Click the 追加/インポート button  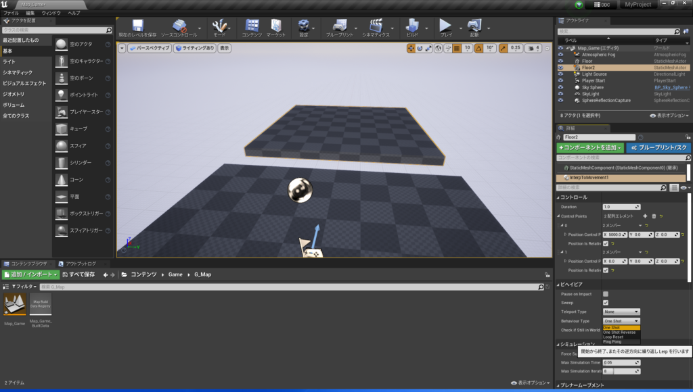30,274
